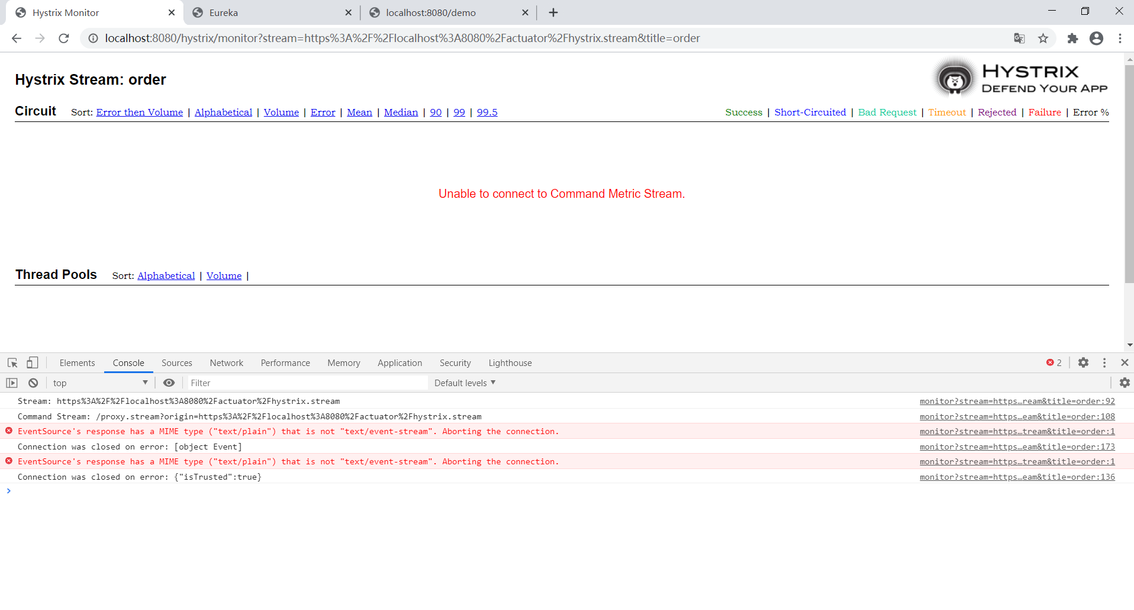The height and width of the screenshot is (610, 1134).
Task: Click the page scrollbar down arrow
Action: point(1129,345)
